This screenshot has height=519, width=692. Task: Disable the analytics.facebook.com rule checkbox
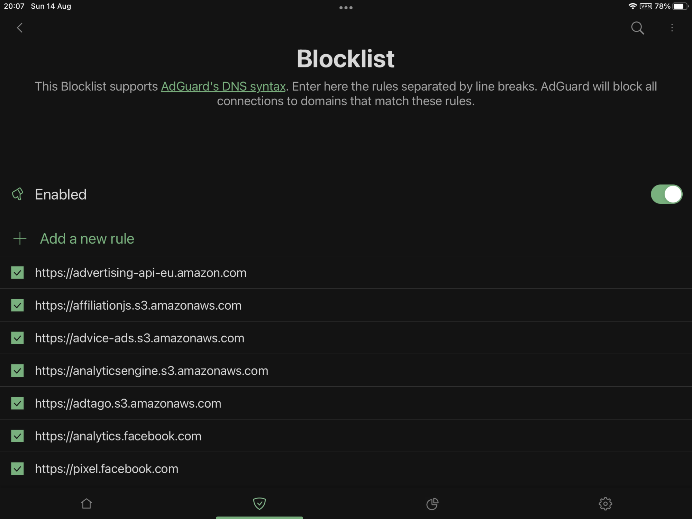click(x=17, y=436)
